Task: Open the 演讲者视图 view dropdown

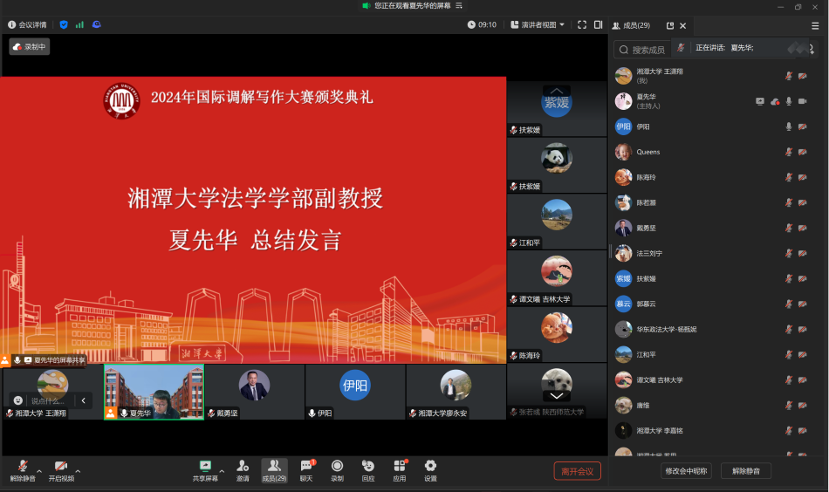Action: coord(538,24)
